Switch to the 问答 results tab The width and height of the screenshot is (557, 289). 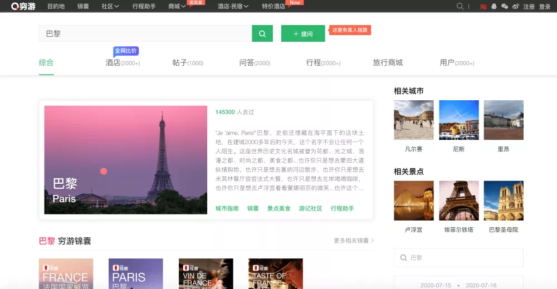coord(255,63)
